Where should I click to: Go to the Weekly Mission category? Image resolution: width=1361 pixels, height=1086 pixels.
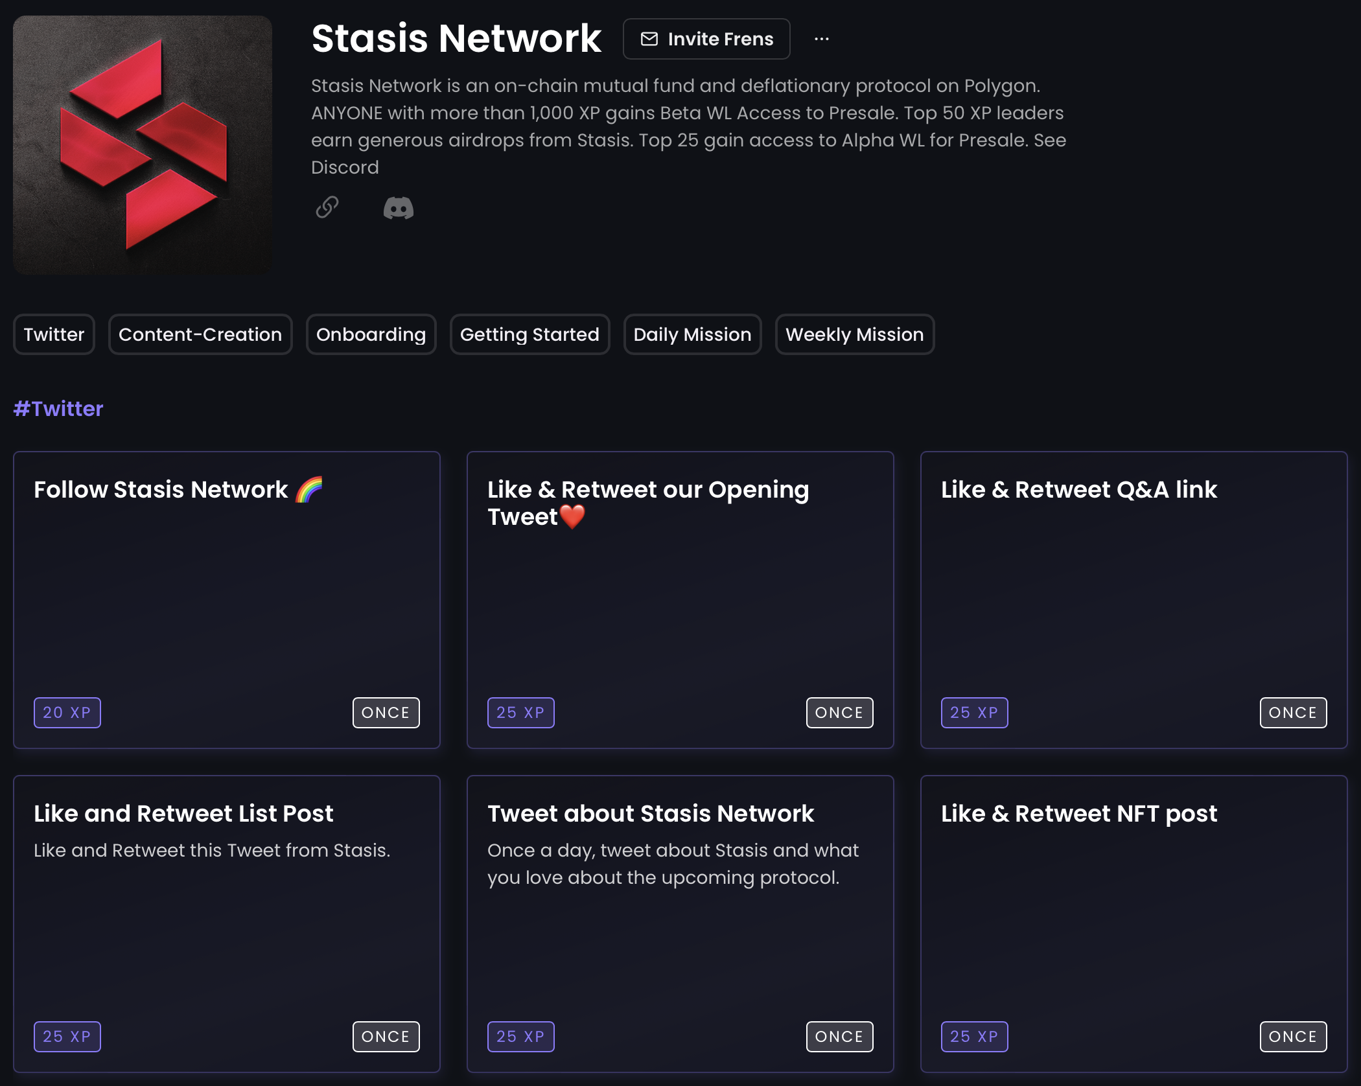click(854, 334)
